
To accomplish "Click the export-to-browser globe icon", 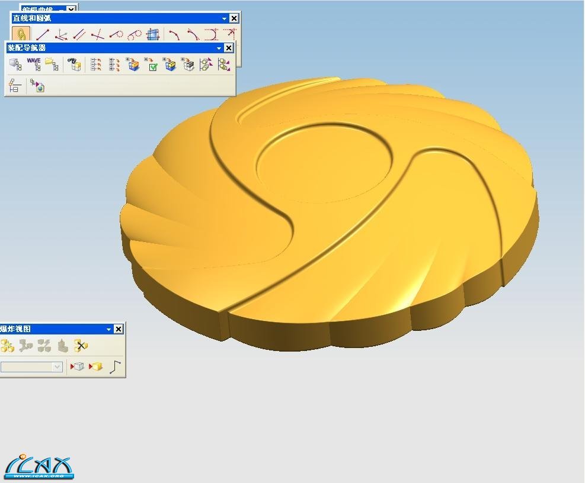I will (x=37, y=85).
